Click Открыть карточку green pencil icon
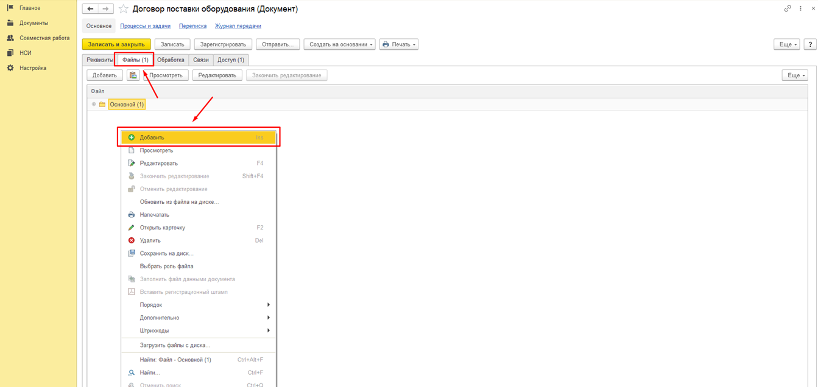818x387 pixels. coord(132,228)
